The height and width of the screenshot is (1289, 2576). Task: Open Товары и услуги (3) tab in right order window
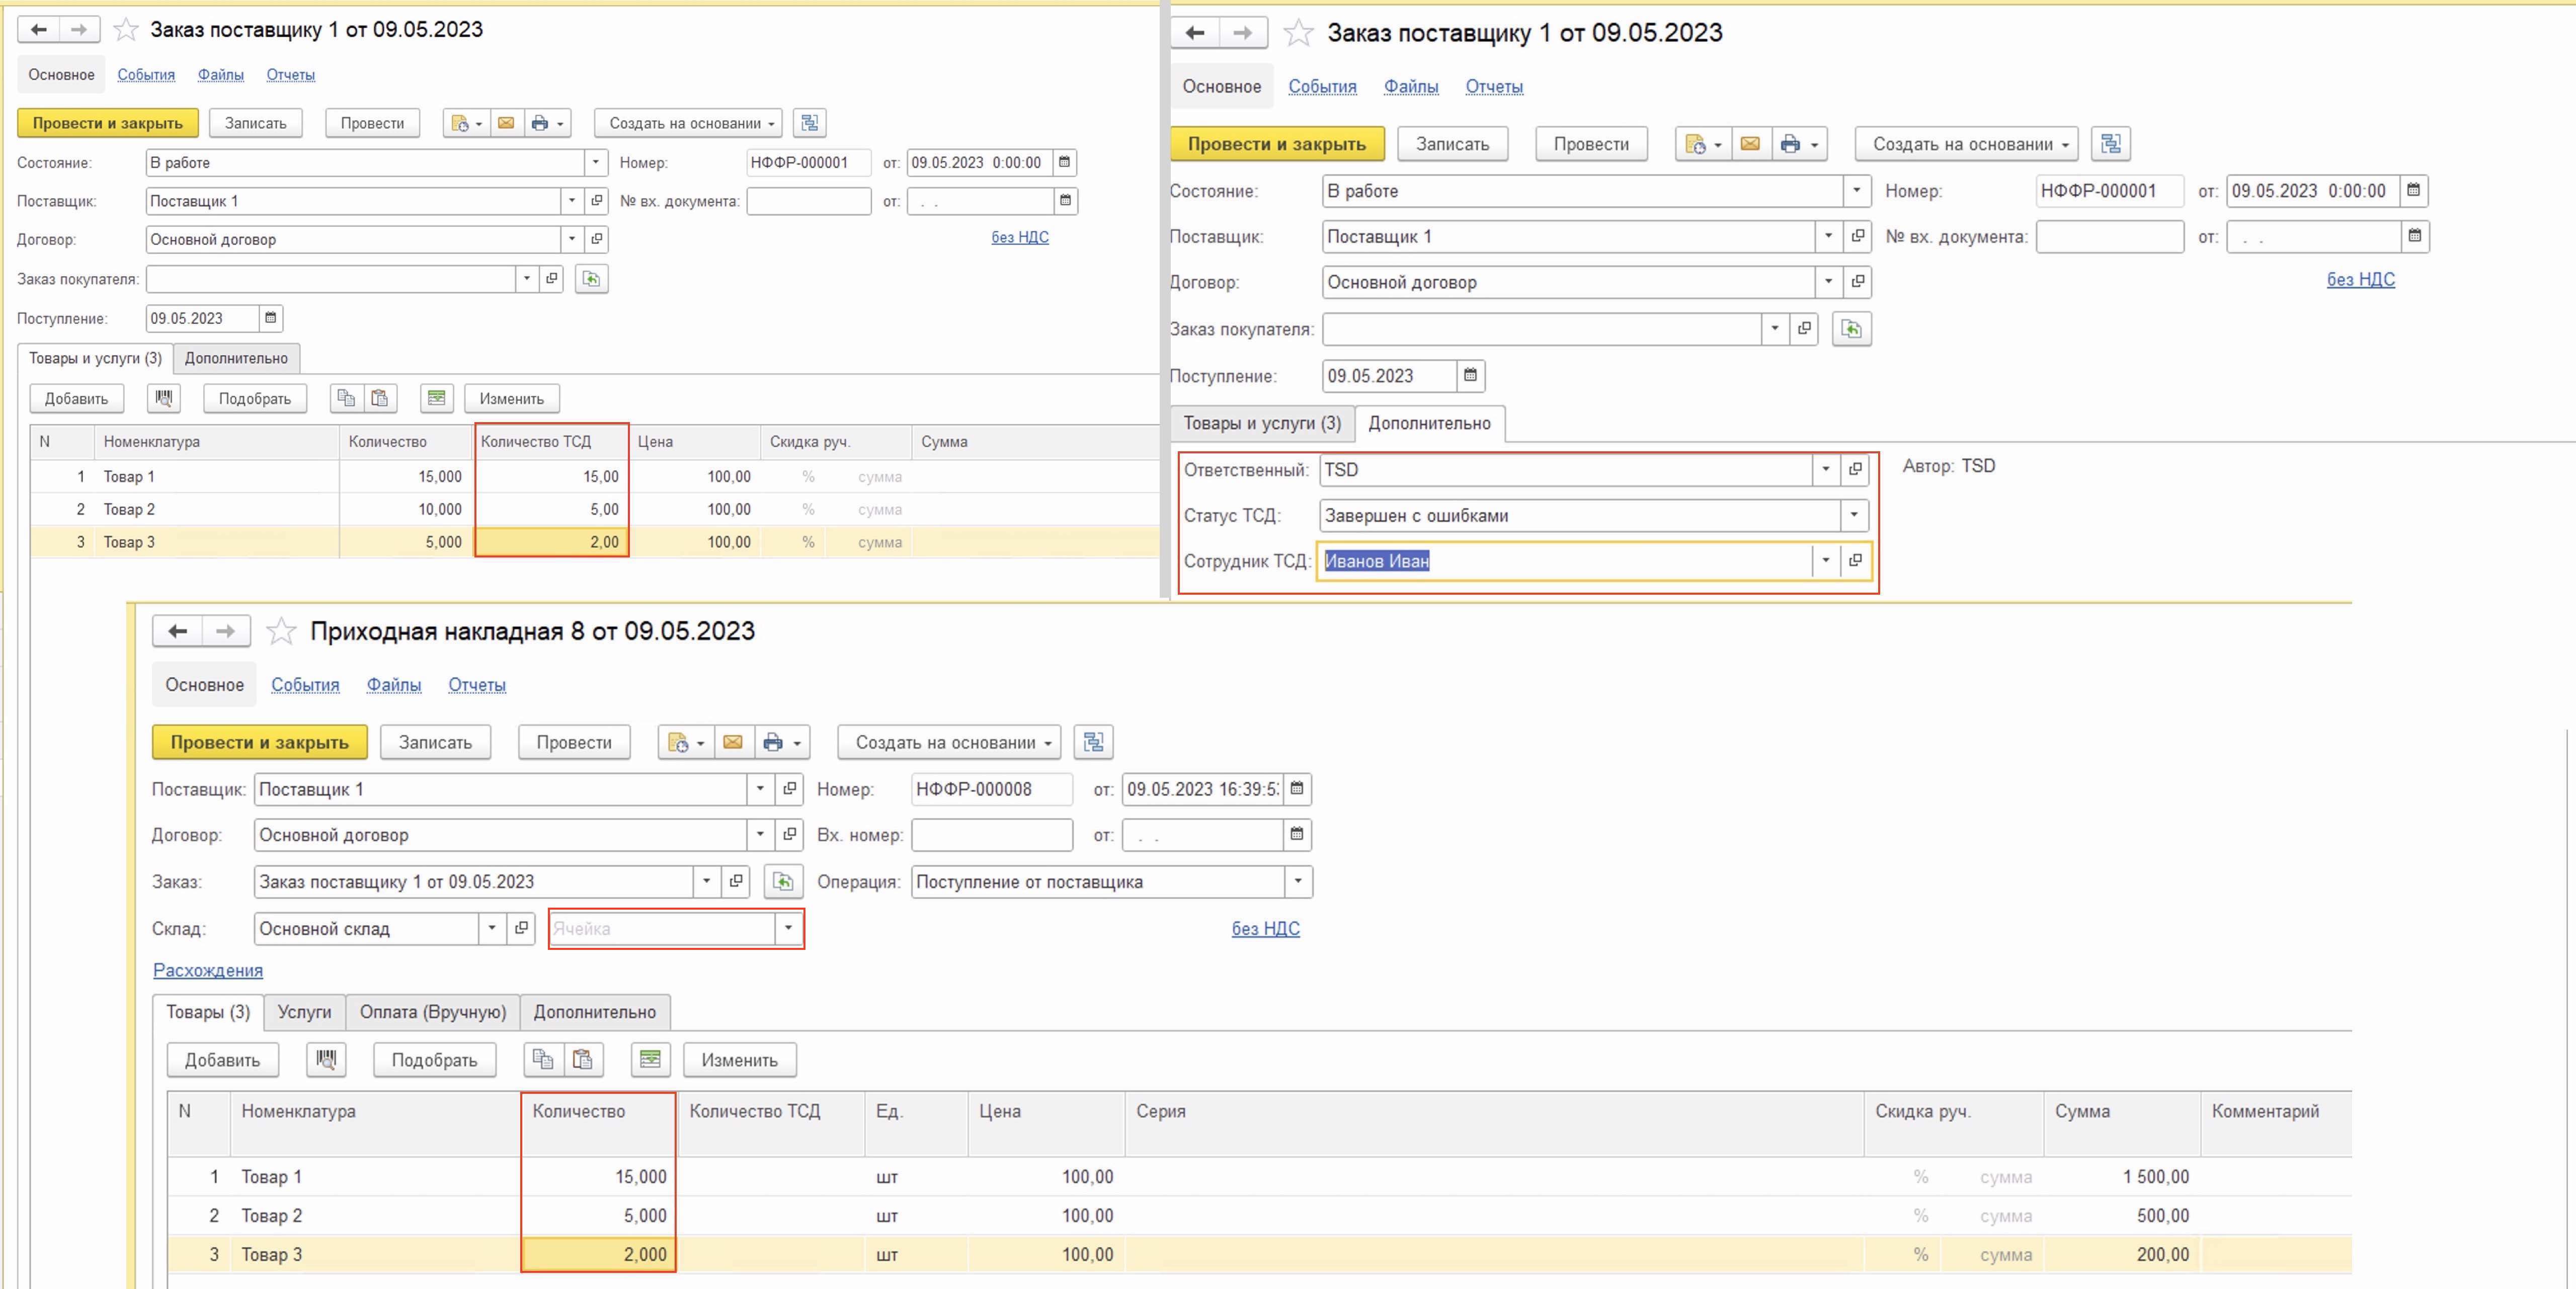click(x=1262, y=423)
